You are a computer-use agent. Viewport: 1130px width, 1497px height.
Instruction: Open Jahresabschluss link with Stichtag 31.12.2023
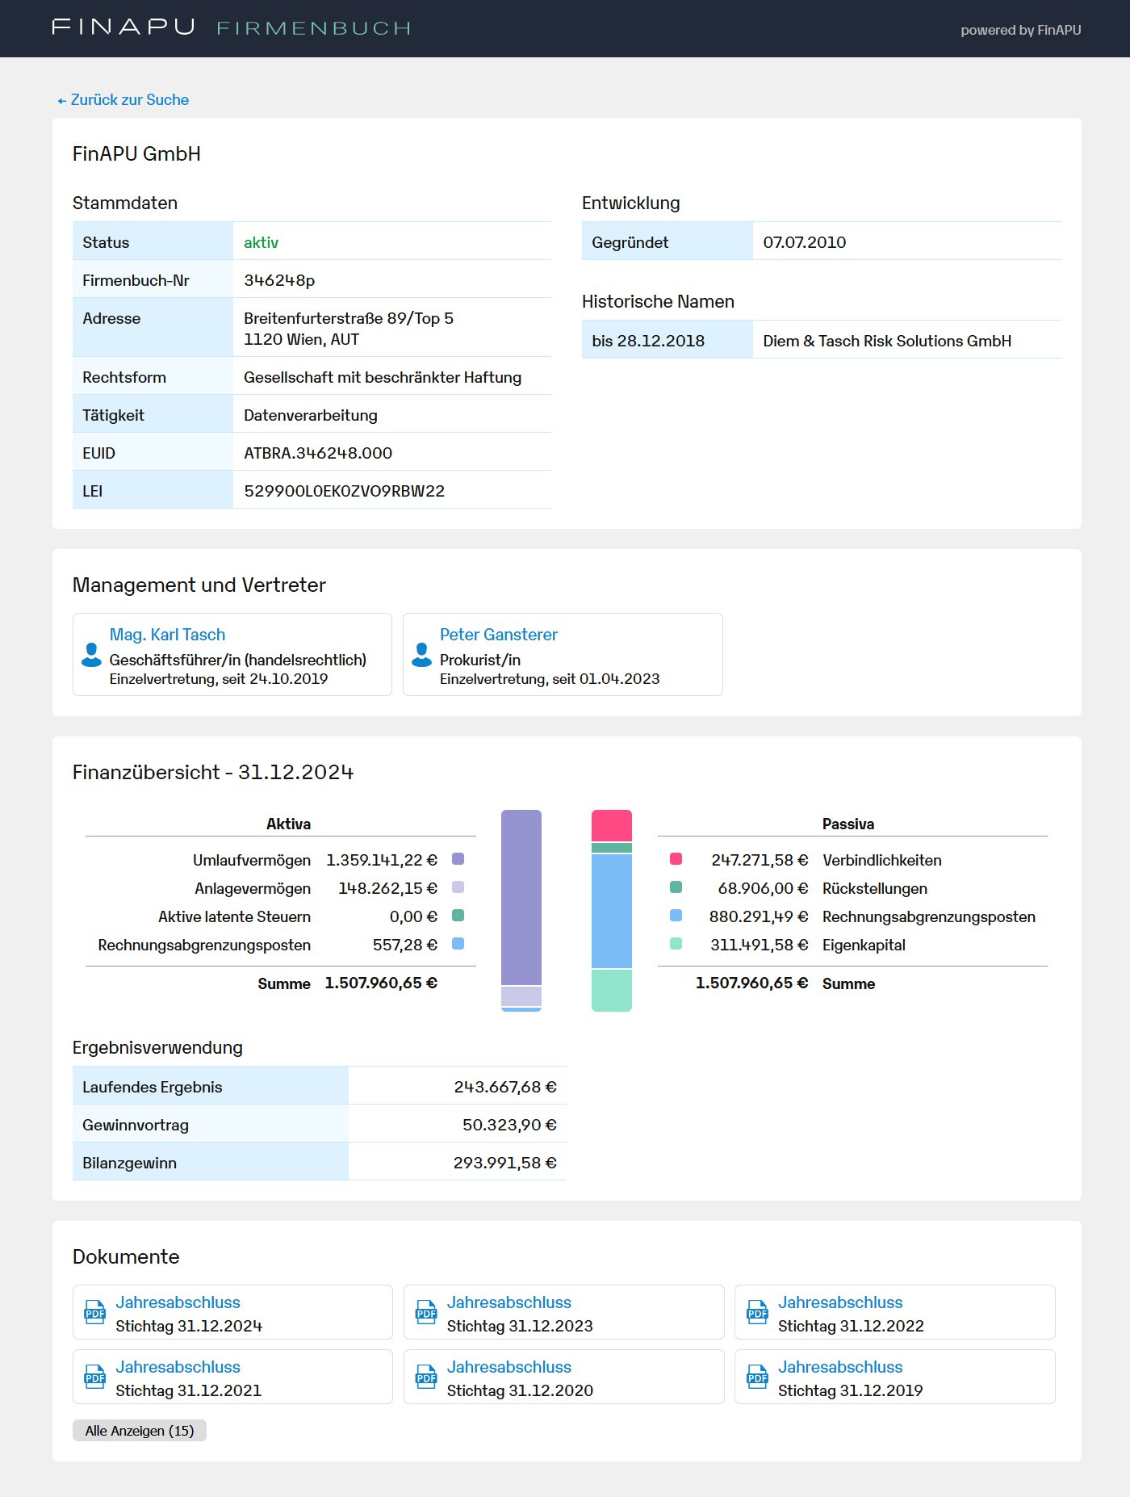[x=508, y=1302]
